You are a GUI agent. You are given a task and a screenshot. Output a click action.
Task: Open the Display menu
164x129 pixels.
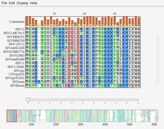(23, 3)
